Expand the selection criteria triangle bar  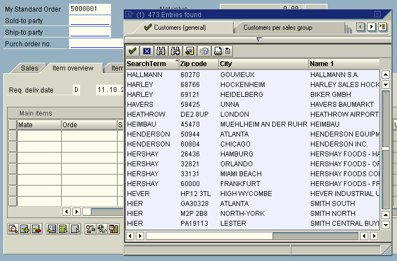[258, 40]
